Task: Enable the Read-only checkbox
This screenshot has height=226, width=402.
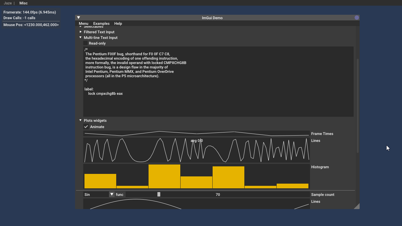Action: (x=85, y=43)
